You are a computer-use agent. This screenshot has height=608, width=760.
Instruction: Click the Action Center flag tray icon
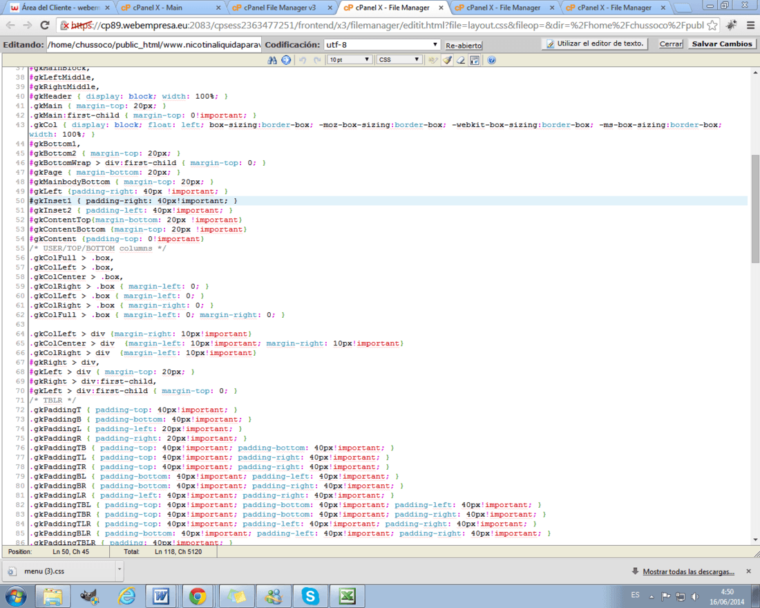(x=666, y=596)
